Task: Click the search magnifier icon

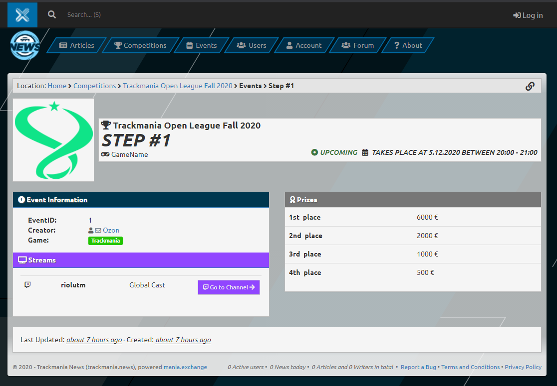Action: [52, 14]
